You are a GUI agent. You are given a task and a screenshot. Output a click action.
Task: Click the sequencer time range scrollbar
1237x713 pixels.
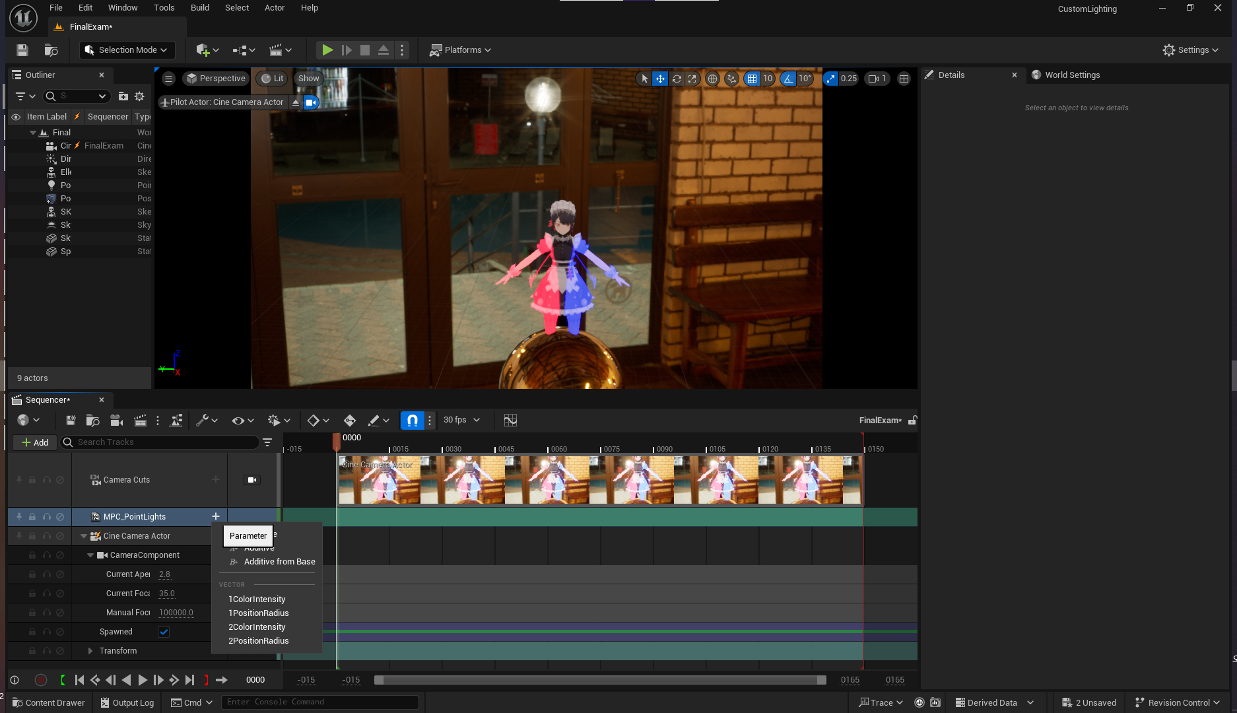tap(599, 680)
